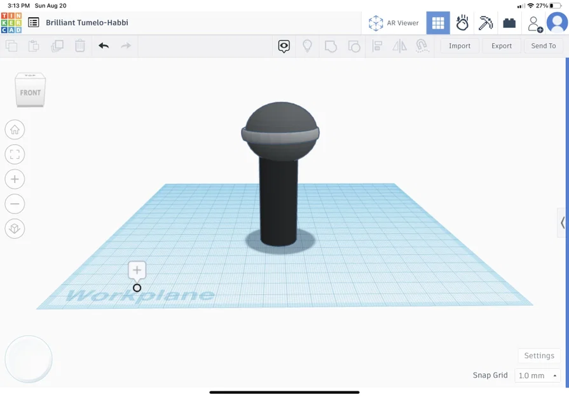Toggle the Cruise magnet tool
Image resolution: width=569 pixels, height=397 pixels.
422,46
